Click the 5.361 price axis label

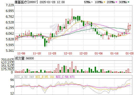click(10, 50)
